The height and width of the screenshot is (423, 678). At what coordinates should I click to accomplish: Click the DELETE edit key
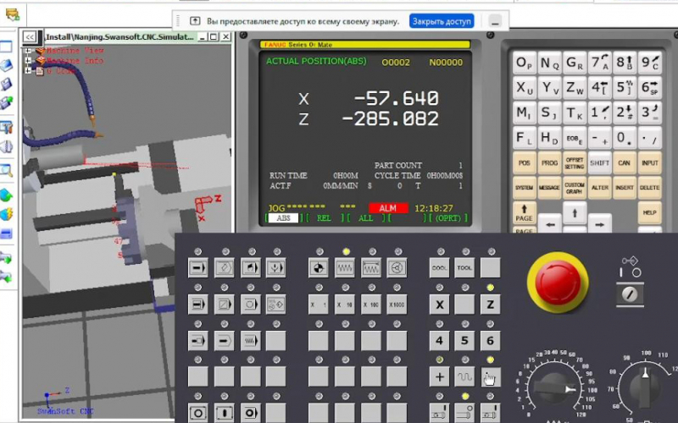(649, 187)
